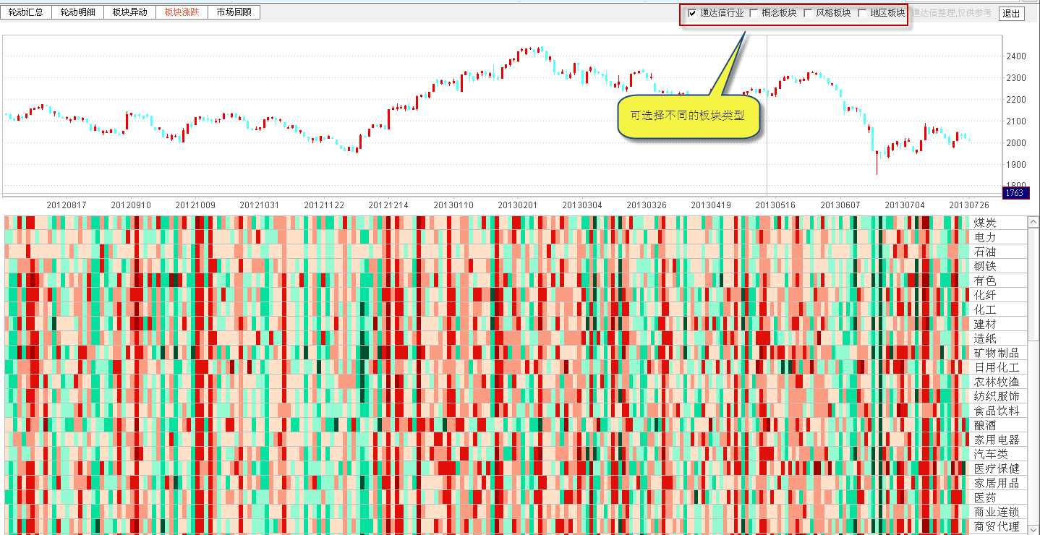This screenshot has height=535, width=1040.
Task: Select the 煤炭 sector row label
Action: coord(984,223)
